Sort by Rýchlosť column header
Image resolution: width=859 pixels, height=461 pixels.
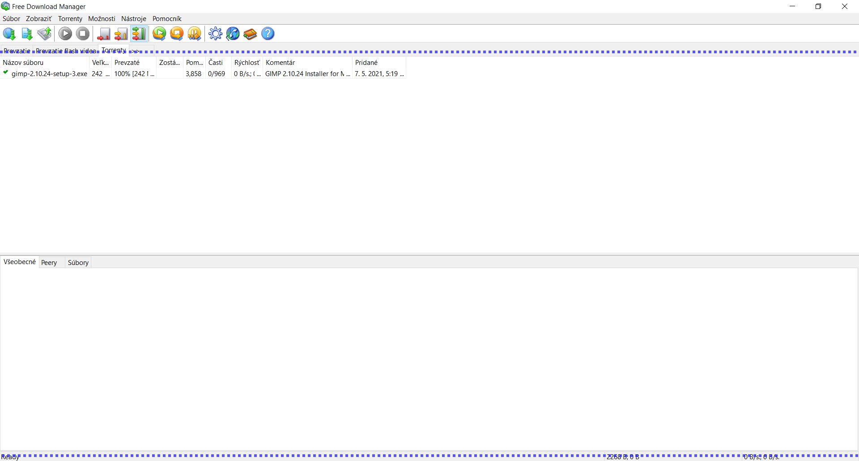(247, 63)
